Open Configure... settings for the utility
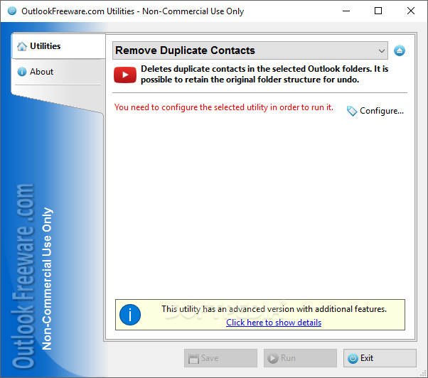428x378 pixels. point(375,111)
